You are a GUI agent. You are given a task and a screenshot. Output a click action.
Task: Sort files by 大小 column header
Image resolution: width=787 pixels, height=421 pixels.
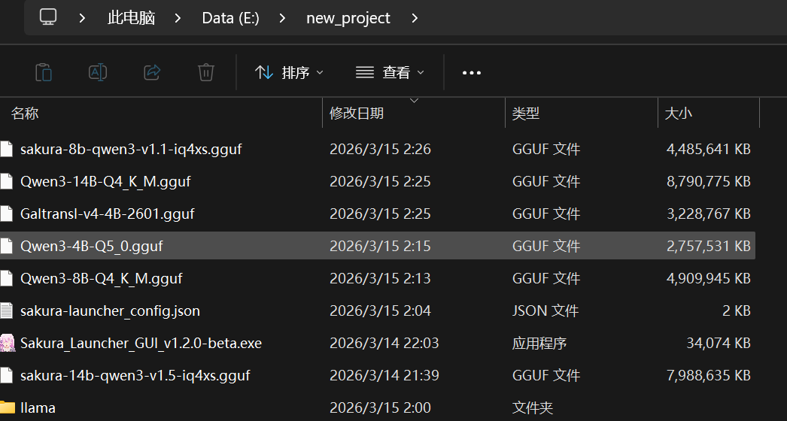click(678, 114)
